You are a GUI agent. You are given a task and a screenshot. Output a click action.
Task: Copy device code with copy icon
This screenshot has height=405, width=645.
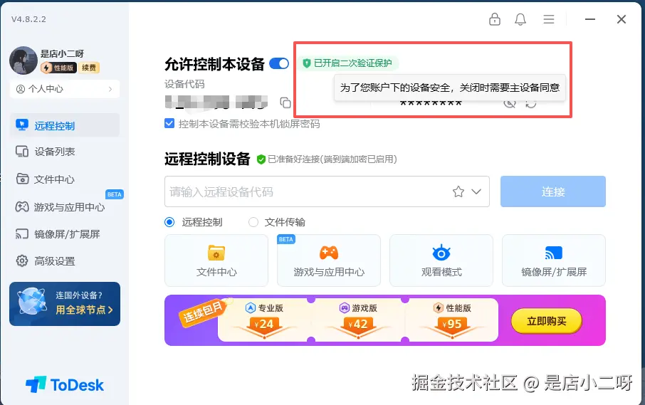click(x=285, y=102)
